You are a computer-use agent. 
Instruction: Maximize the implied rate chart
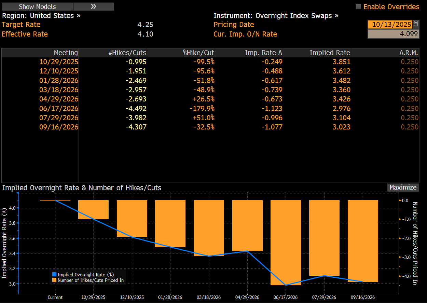[403, 188]
